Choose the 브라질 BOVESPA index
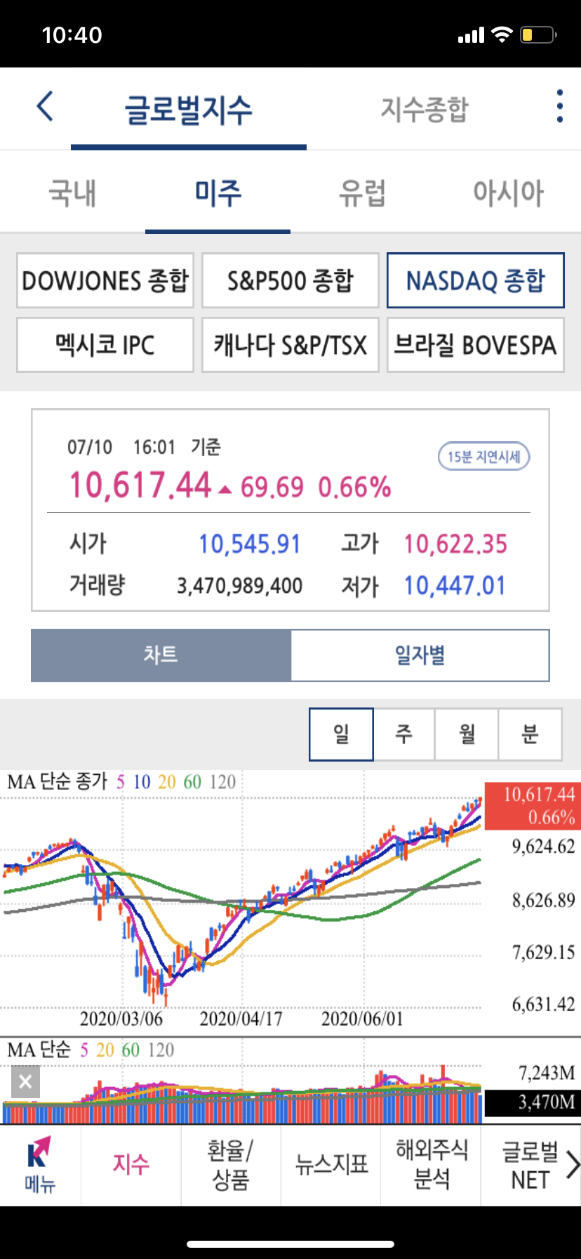 click(476, 345)
